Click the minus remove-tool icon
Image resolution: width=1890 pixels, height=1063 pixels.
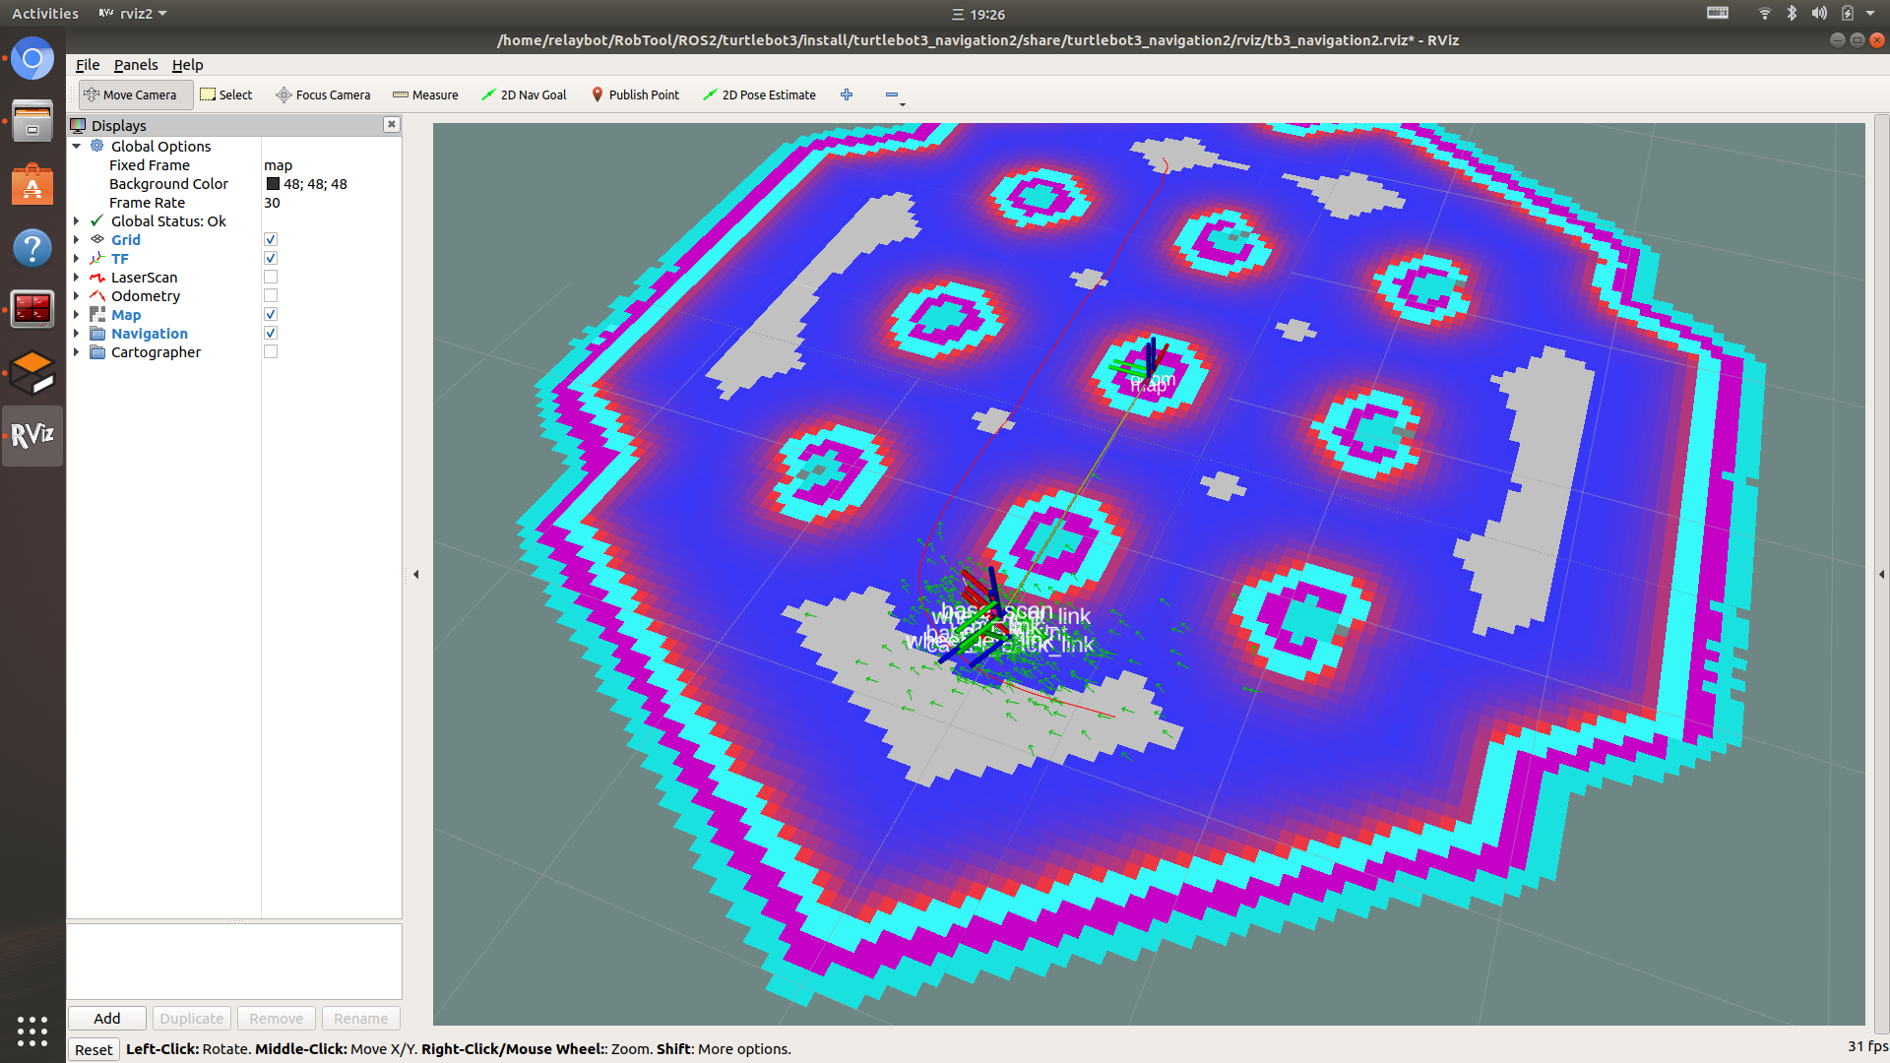[892, 94]
